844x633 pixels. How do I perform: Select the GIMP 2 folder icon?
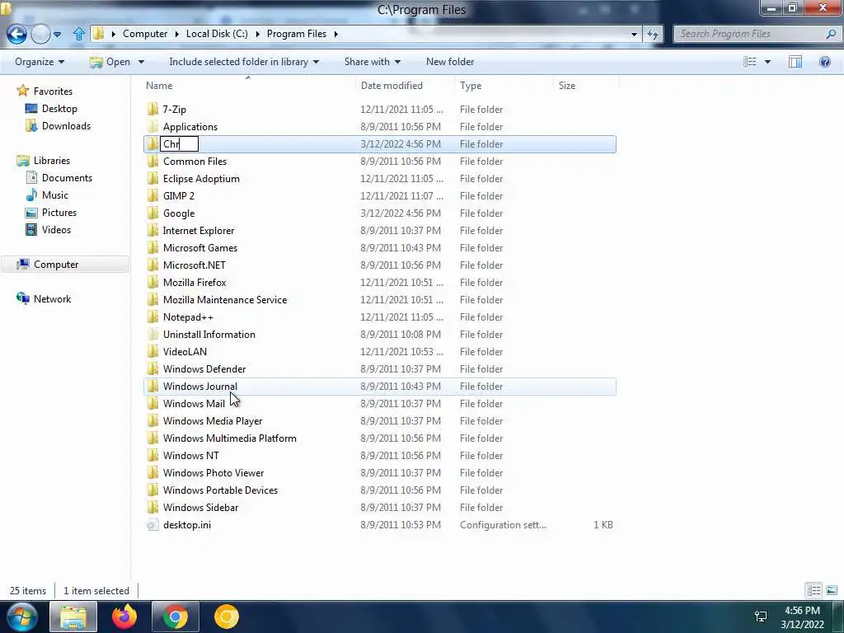click(152, 196)
